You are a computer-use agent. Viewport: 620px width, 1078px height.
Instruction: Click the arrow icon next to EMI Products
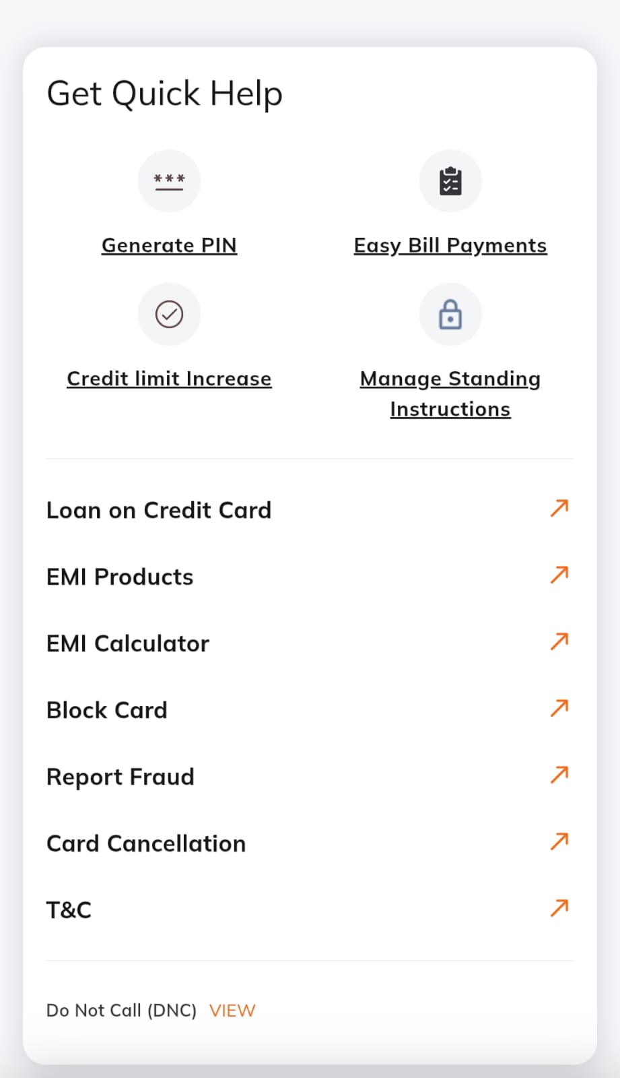coord(559,575)
